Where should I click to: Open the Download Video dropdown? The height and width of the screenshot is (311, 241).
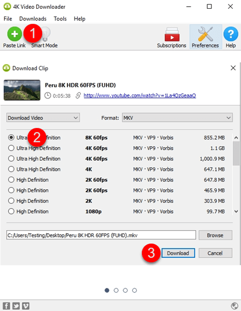coord(43,118)
